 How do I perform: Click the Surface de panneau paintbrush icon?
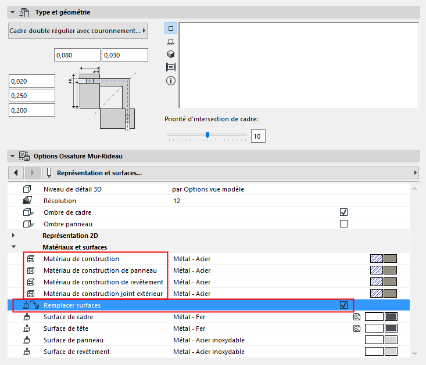[27, 340]
